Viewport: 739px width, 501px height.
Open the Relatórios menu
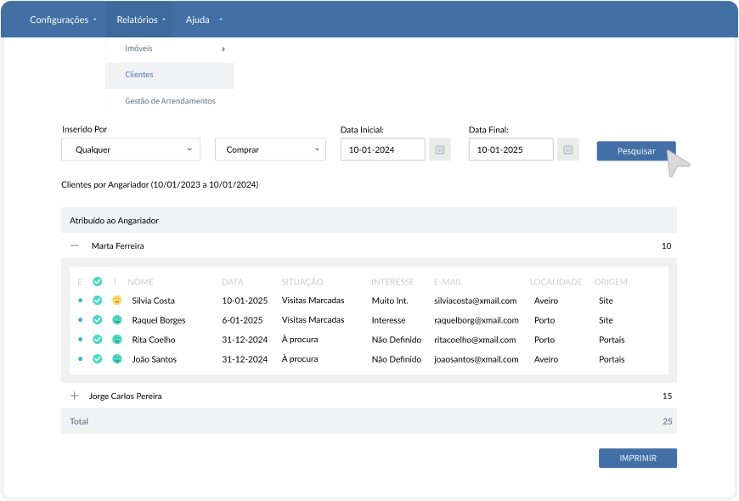coord(138,19)
